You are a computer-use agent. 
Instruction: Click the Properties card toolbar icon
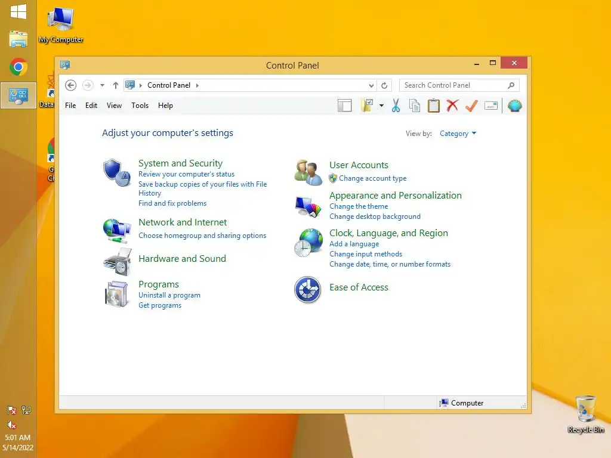pos(491,106)
